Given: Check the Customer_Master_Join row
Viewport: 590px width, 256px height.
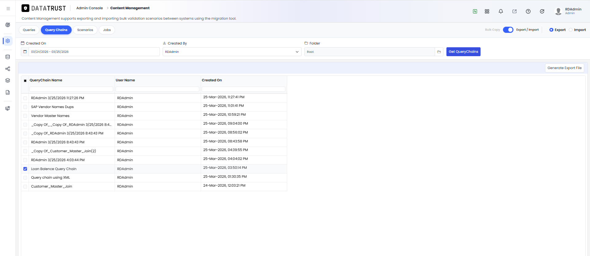Looking at the screenshot, I should click(x=25, y=187).
